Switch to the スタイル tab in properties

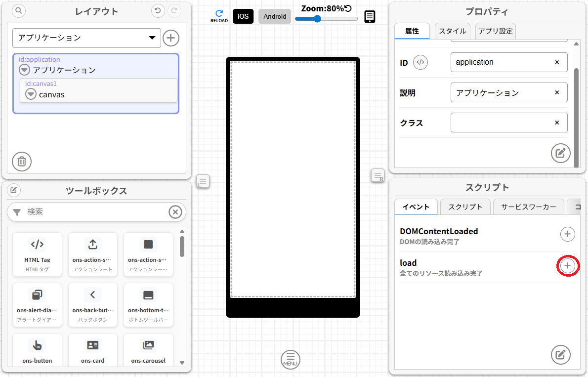[x=452, y=31]
